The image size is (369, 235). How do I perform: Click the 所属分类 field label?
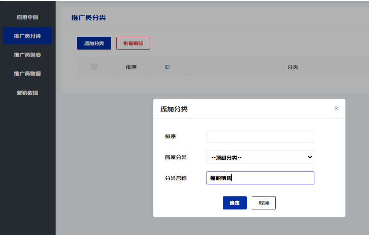tap(176, 157)
